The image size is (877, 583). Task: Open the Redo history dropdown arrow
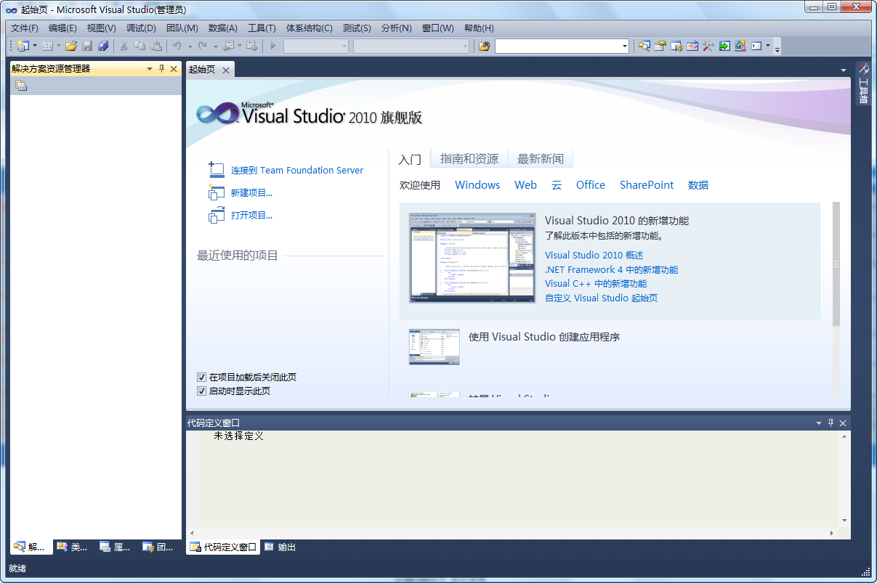pos(215,46)
